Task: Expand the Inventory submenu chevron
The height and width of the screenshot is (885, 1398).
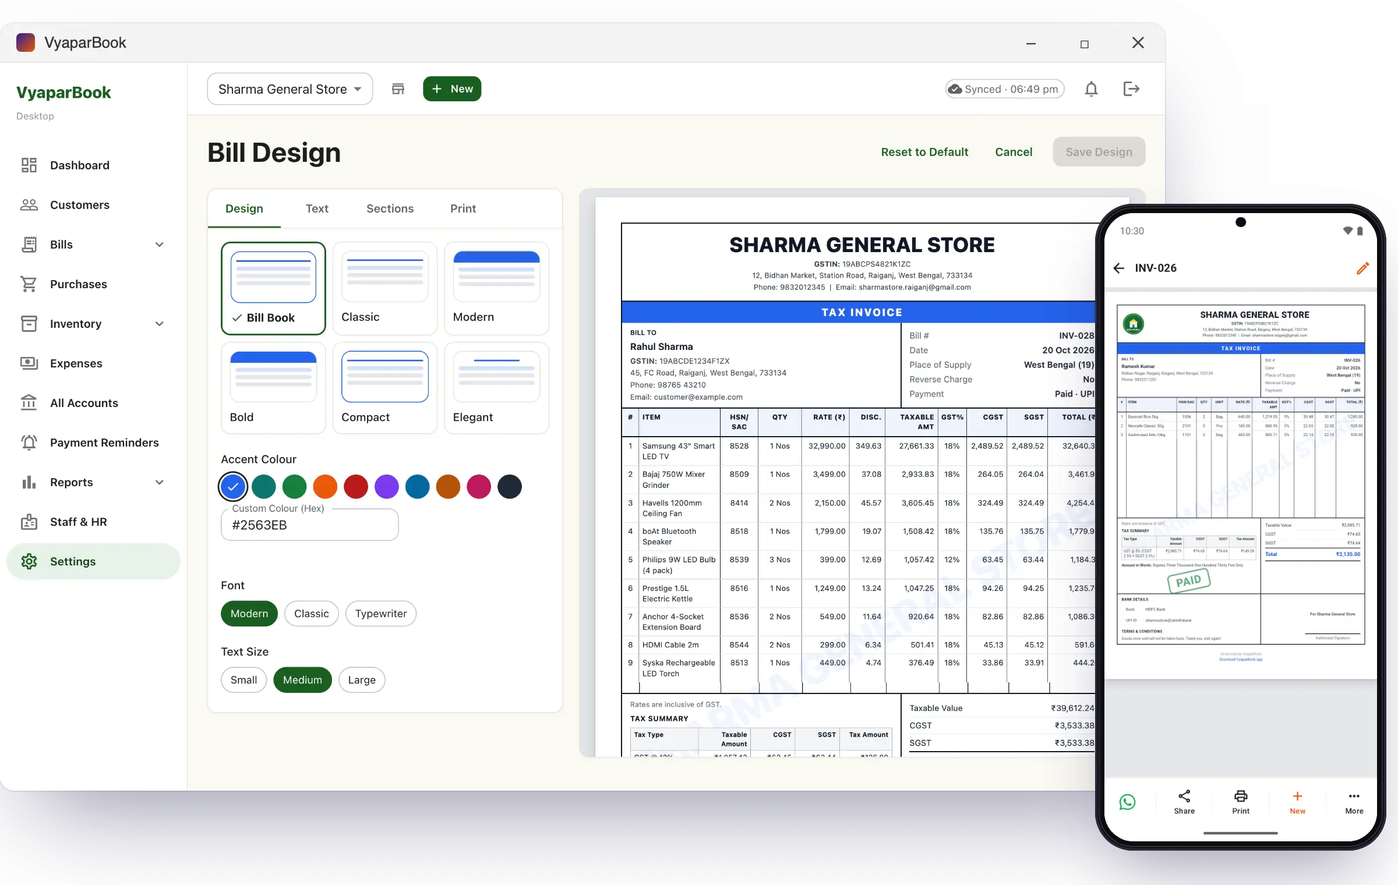Action: [160, 324]
